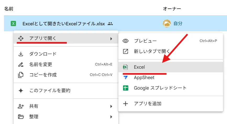The height and width of the screenshot is (124, 227).
Task: Click the rename pencil icon
Action: tap(21, 64)
